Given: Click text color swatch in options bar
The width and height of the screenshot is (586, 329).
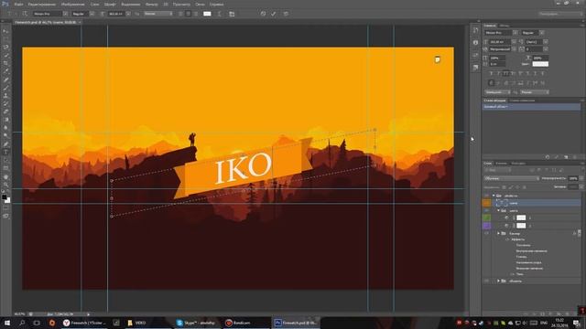Looking at the screenshot, I should pyautogui.click(x=207, y=14).
